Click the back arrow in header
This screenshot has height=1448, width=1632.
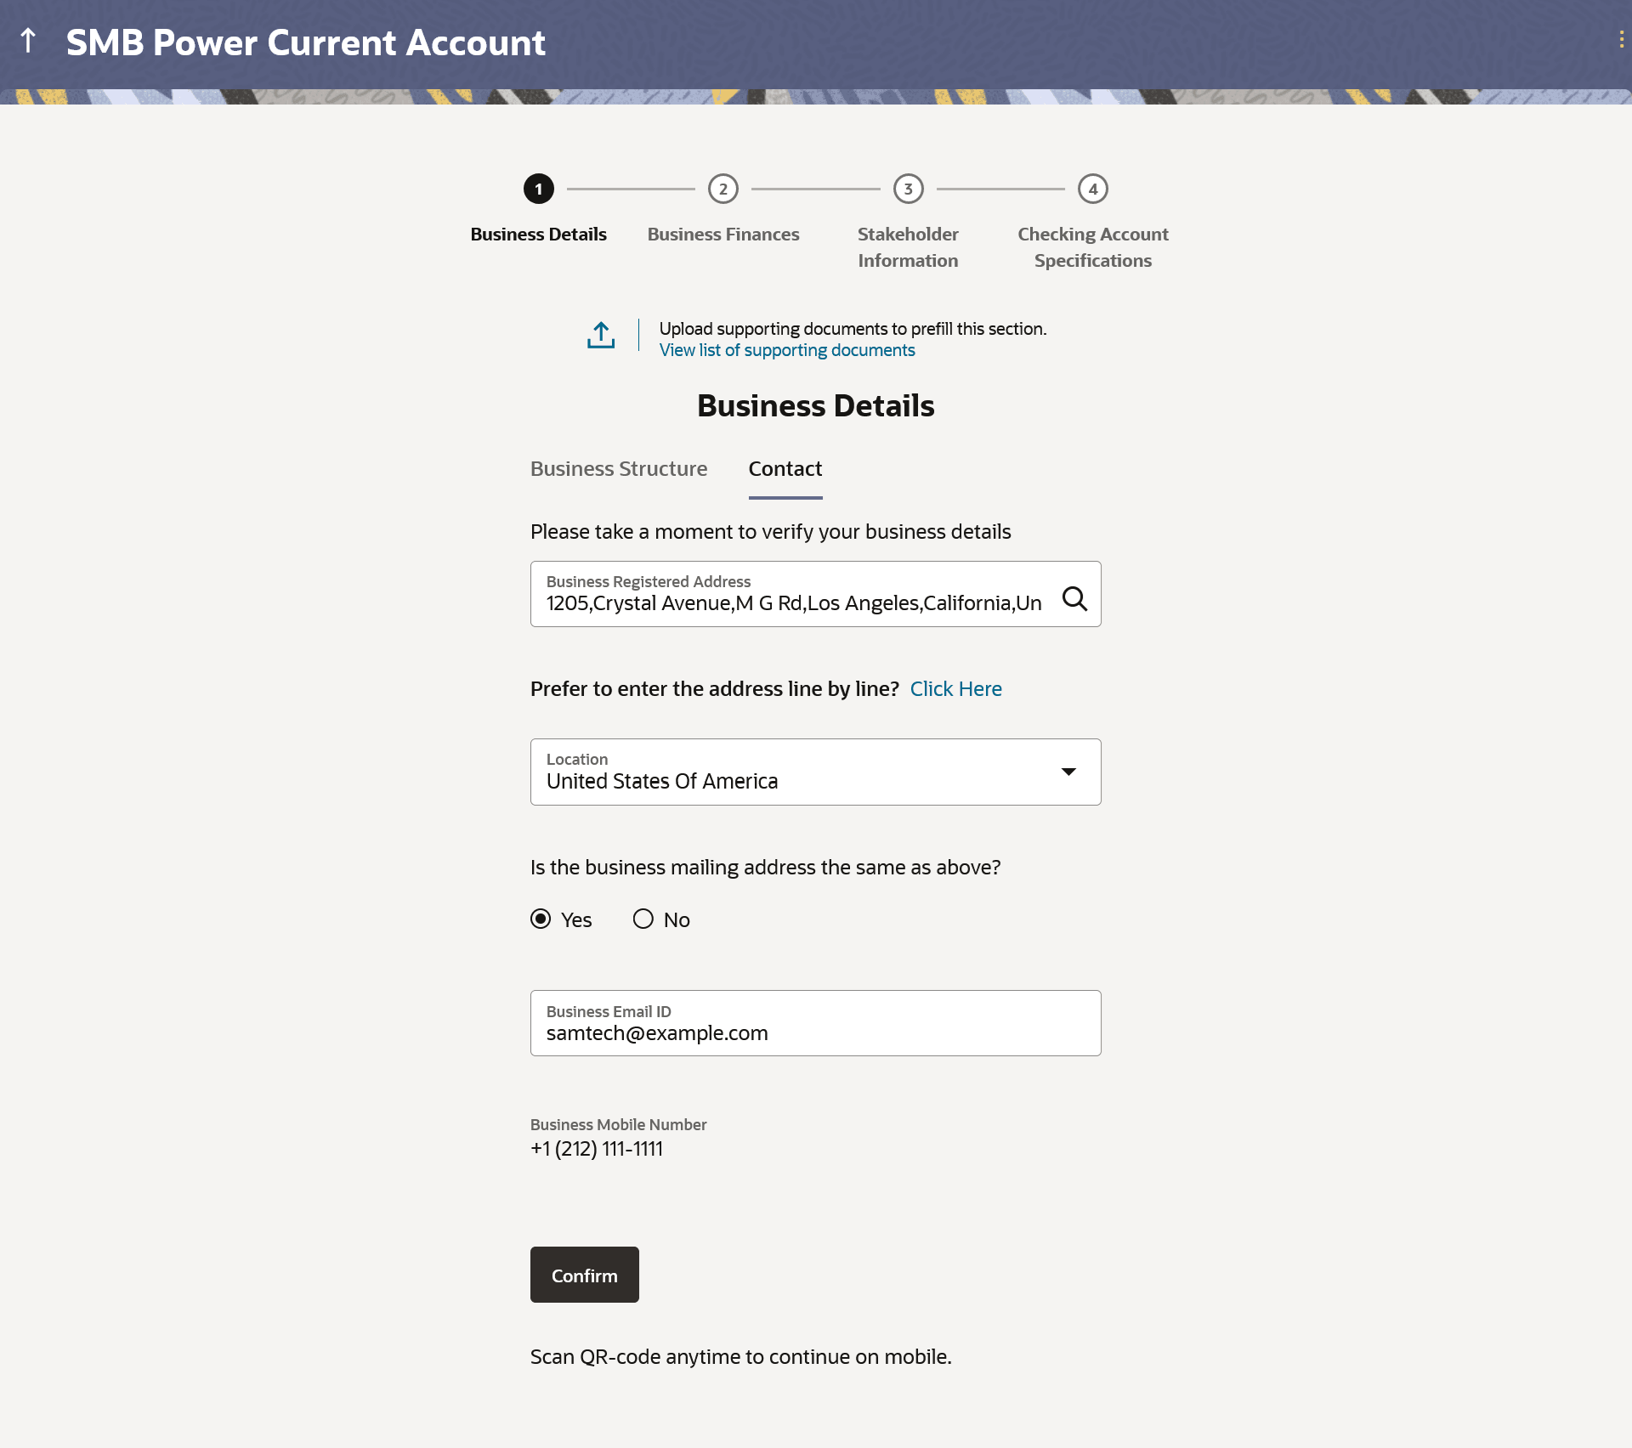click(x=28, y=40)
